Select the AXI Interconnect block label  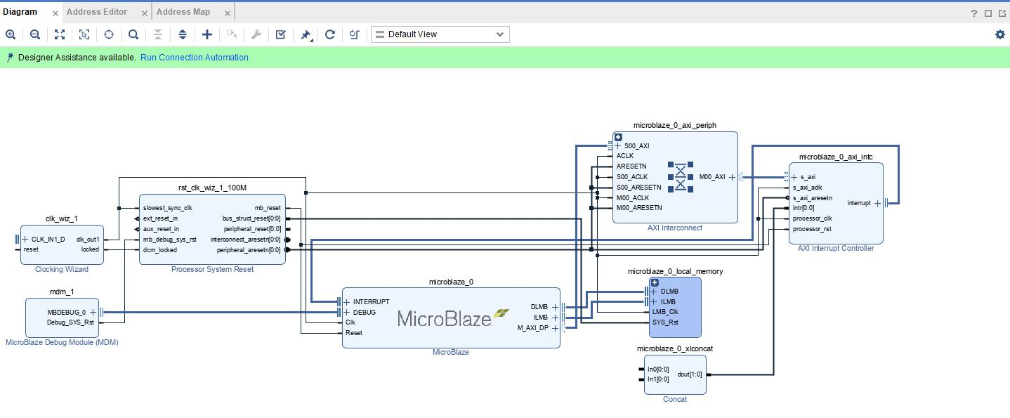click(675, 228)
